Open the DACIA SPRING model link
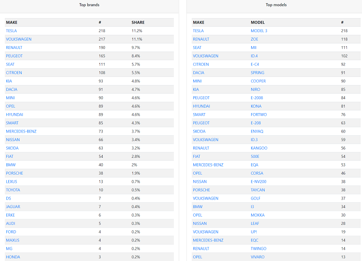 point(257,73)
